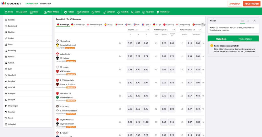Select draw odds 7.25 for Bayern München
This screenshot has height=137, width=262.
pyautogui.click(x=138, y=122)
